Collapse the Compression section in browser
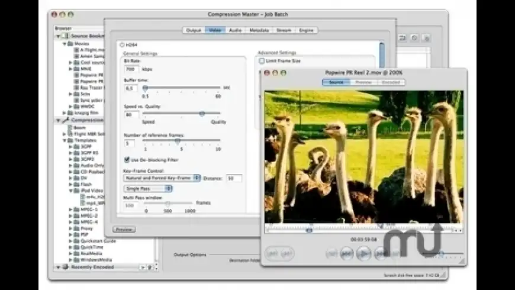This screenshot has width=515, height=290. click(x=59, y=120)
